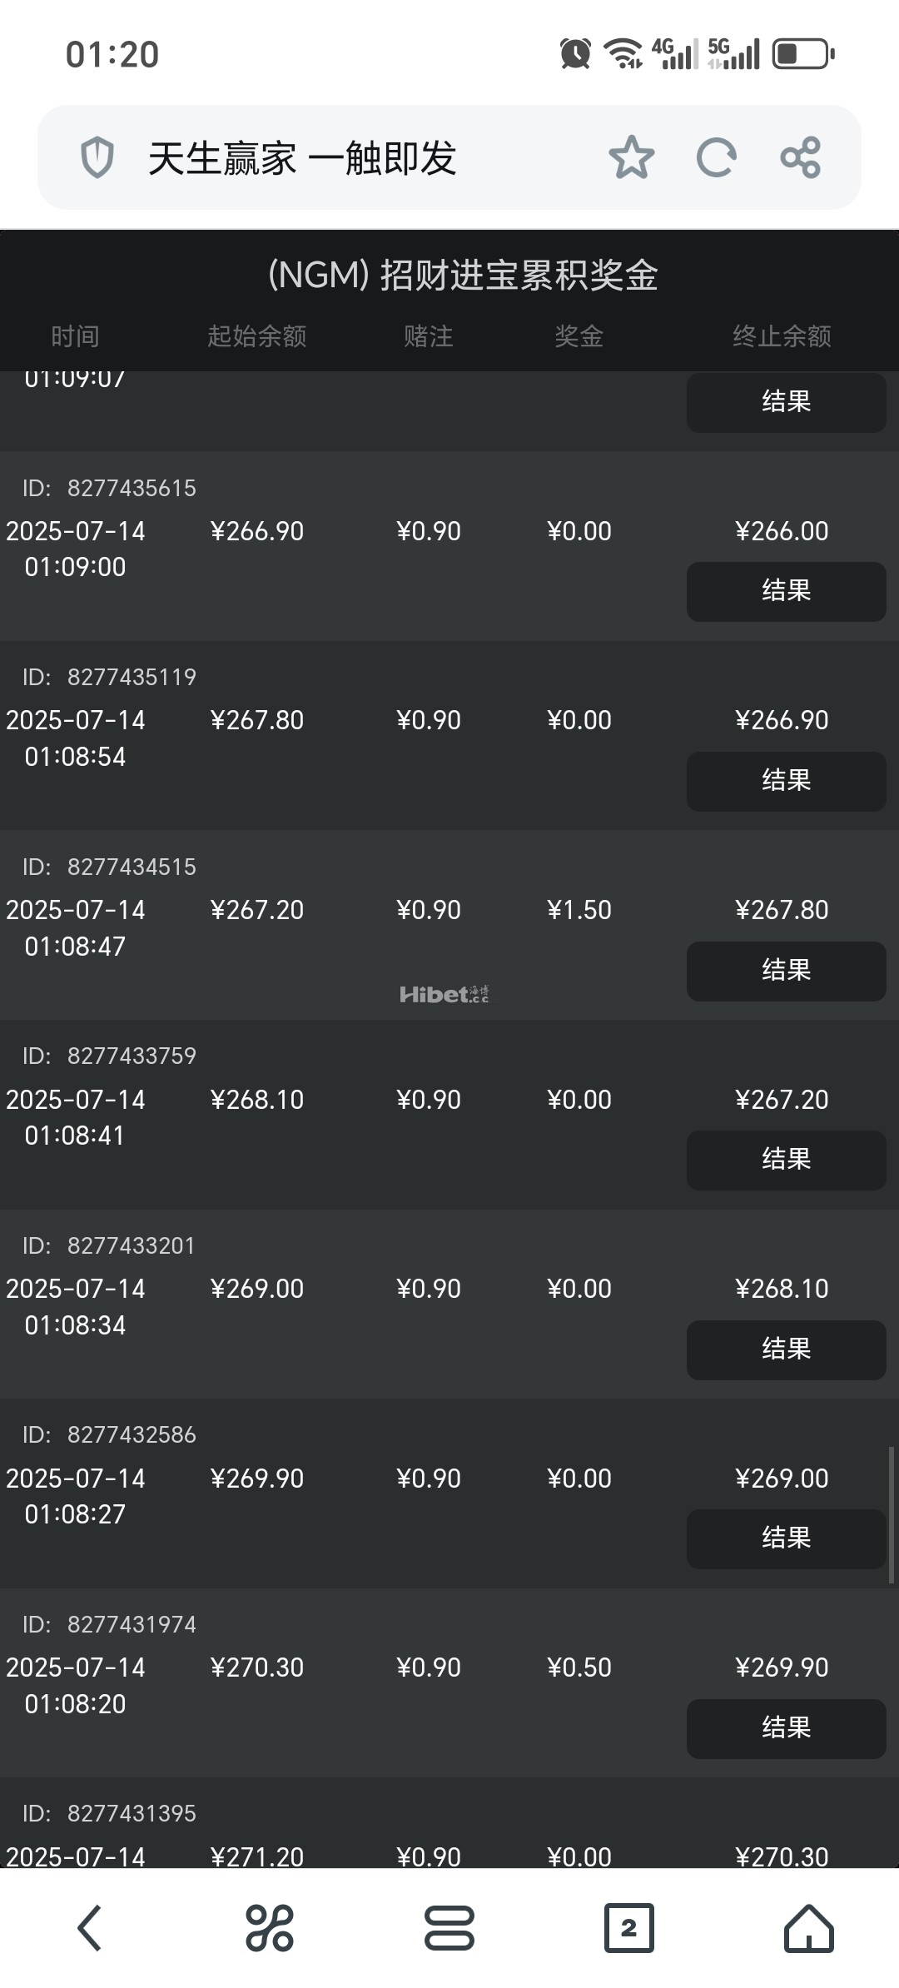
Task: View result for the ¥0.50 win record
Action: coord(786,1728)
